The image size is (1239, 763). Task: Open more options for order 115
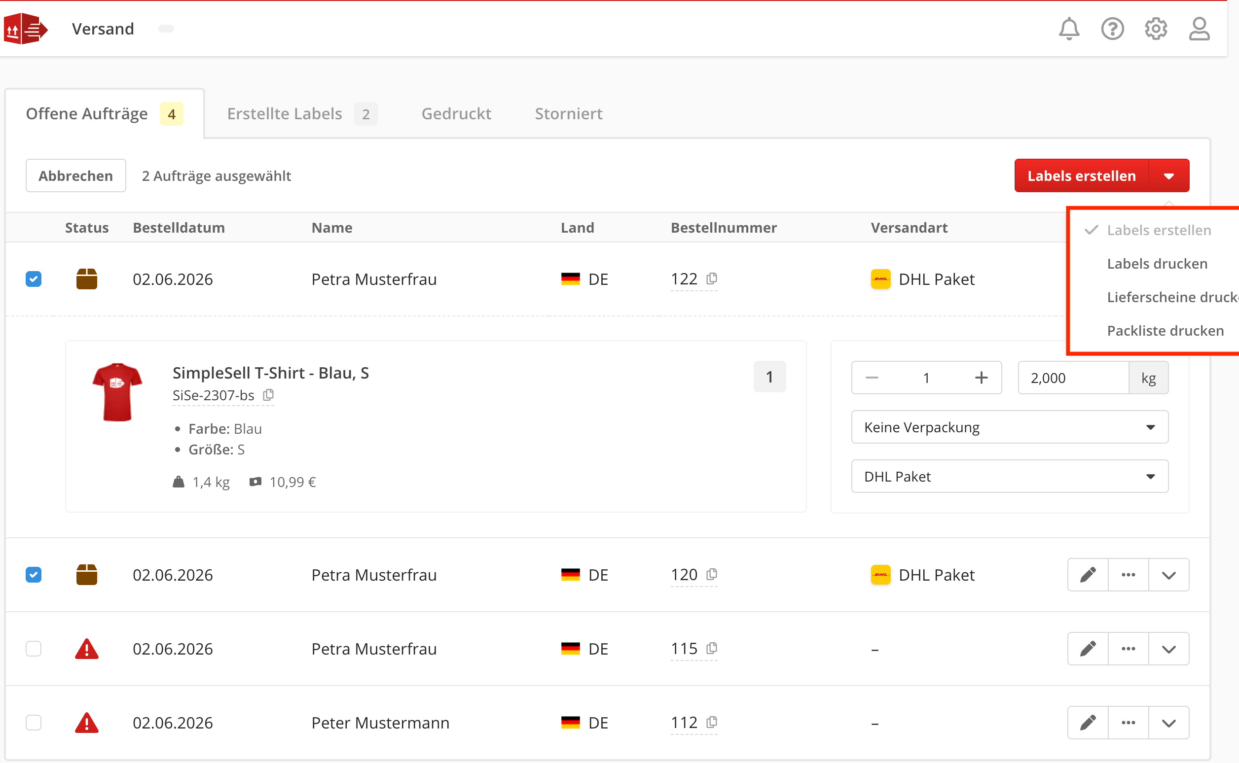pyautogui.click(x=1128, y=649)
